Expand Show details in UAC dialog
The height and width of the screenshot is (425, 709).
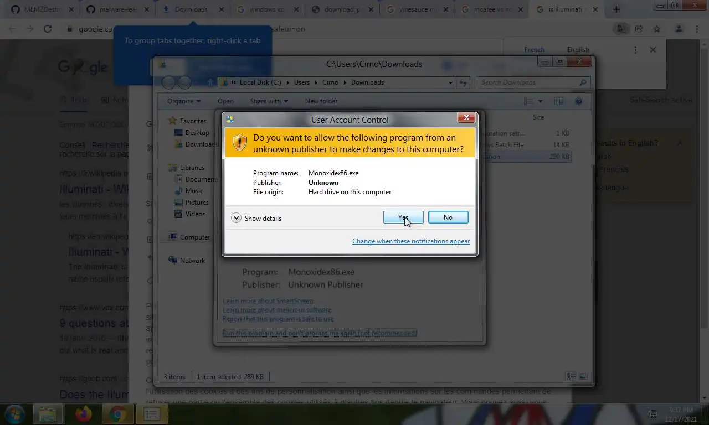256,218
